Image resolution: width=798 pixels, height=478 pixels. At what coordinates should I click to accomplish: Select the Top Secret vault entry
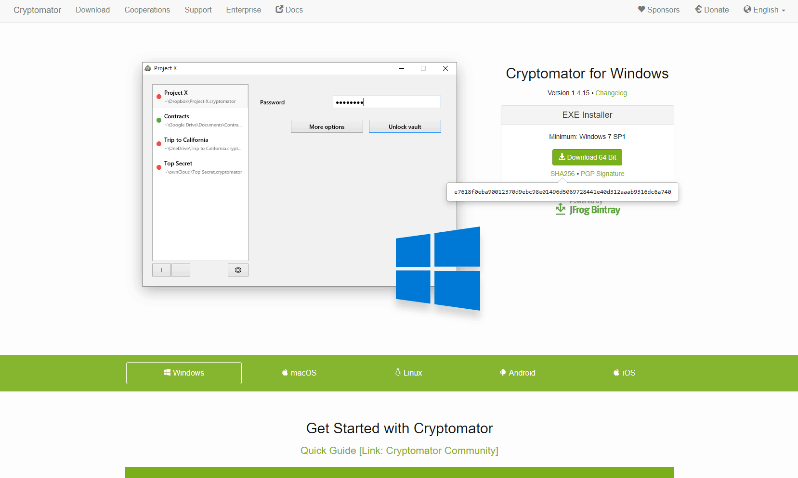[x=200, y=167]
